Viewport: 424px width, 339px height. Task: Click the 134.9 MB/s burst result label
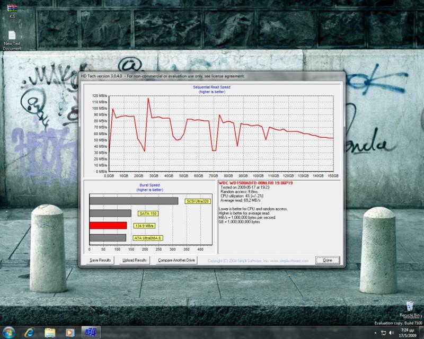coord(144,226)
